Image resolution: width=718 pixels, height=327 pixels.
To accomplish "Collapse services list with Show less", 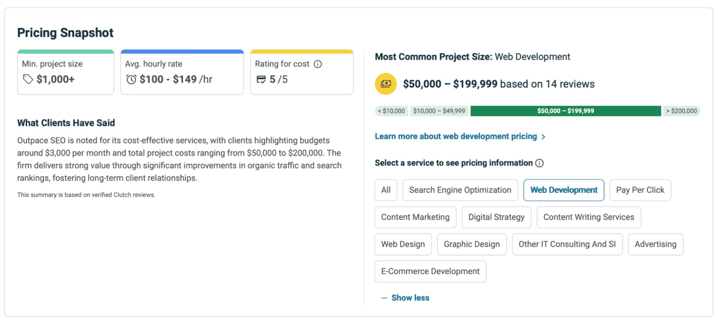I will coord(410,298).
